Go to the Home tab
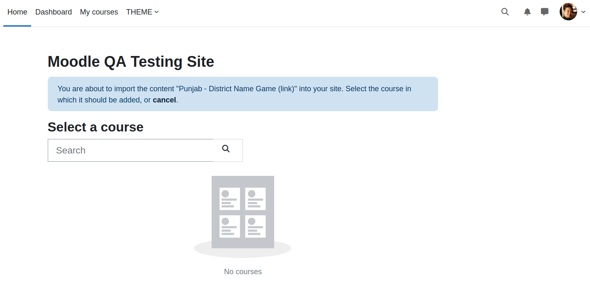 (17, 12)
